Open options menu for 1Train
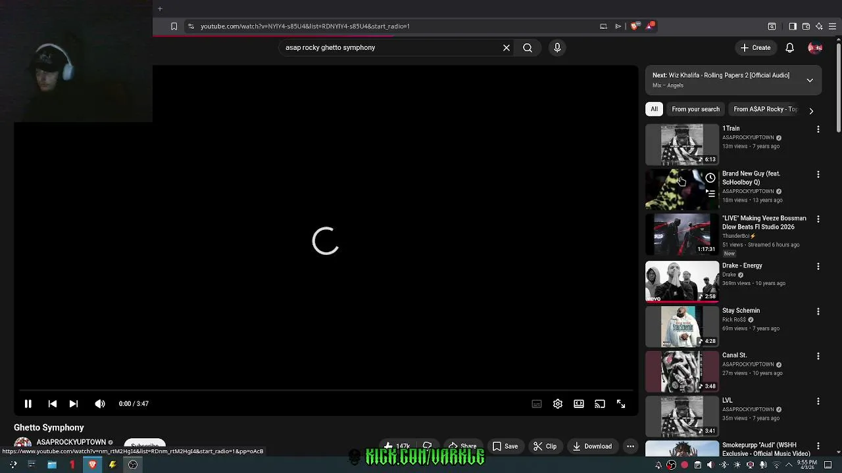 pos(818,129)
